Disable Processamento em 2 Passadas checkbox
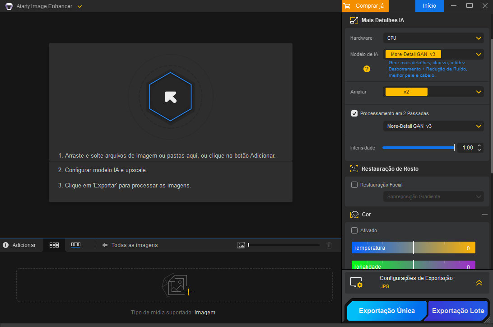Image resolution: width=493 pixels, height=327 pixels. pyautogui.click(x=354, y=113)
